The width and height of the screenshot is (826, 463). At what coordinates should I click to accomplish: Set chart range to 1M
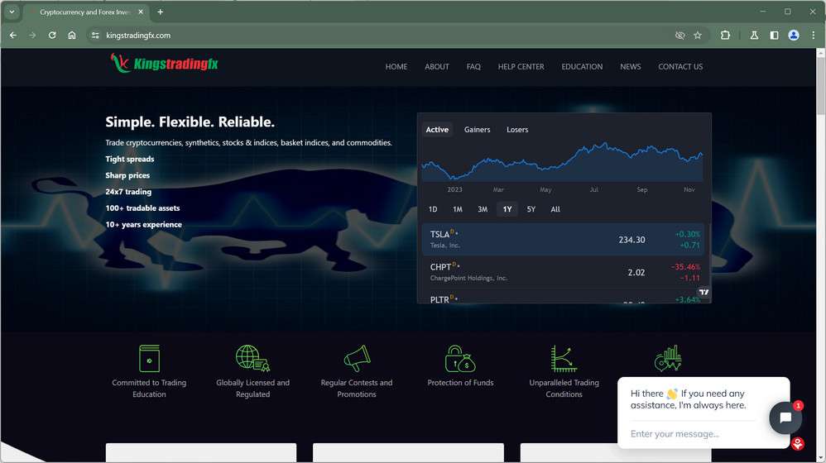tap(457, 209)
